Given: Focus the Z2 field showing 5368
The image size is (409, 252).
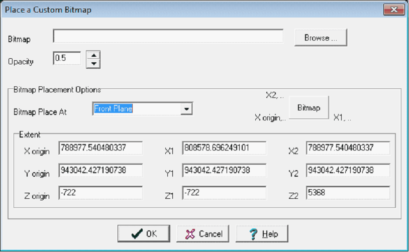Looking at the screenshot, I should pyautogui.click(x=348, y=193).
